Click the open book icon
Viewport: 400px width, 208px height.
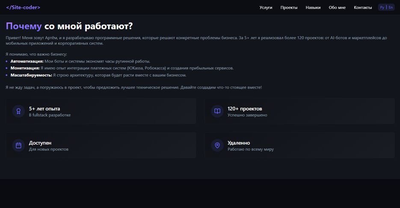[x=217, y=111]
